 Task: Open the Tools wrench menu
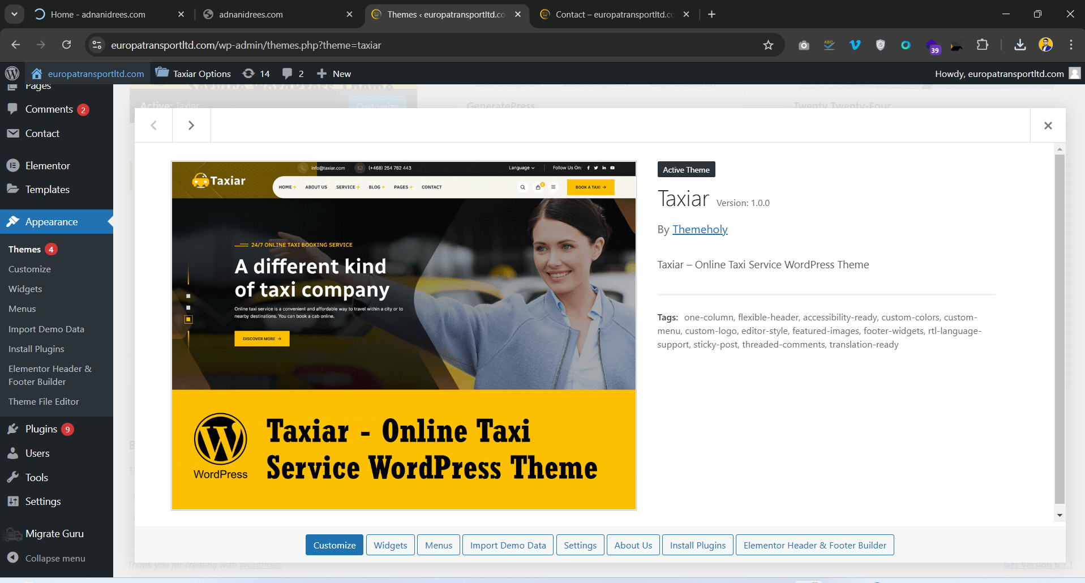[36, 477]
